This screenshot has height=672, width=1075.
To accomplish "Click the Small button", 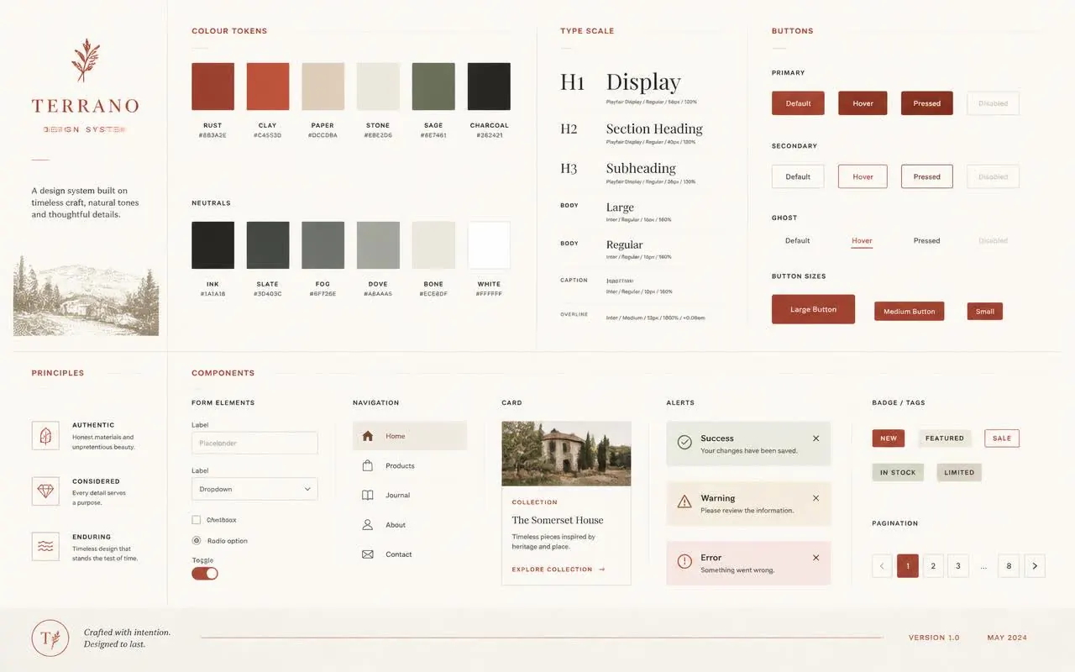I will [x=985, y=312].
